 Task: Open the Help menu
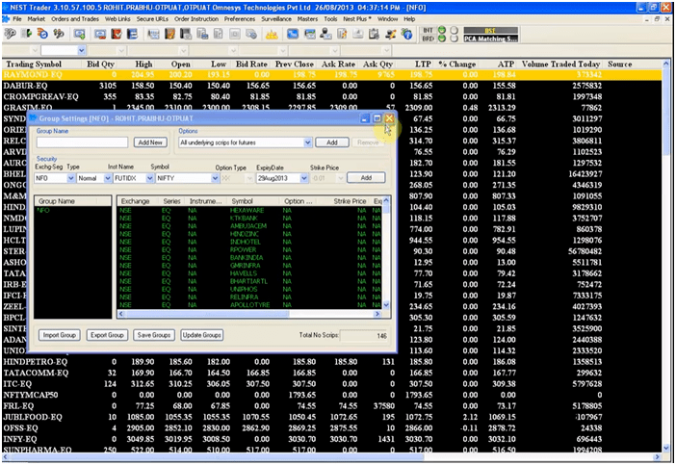[409, 19]
